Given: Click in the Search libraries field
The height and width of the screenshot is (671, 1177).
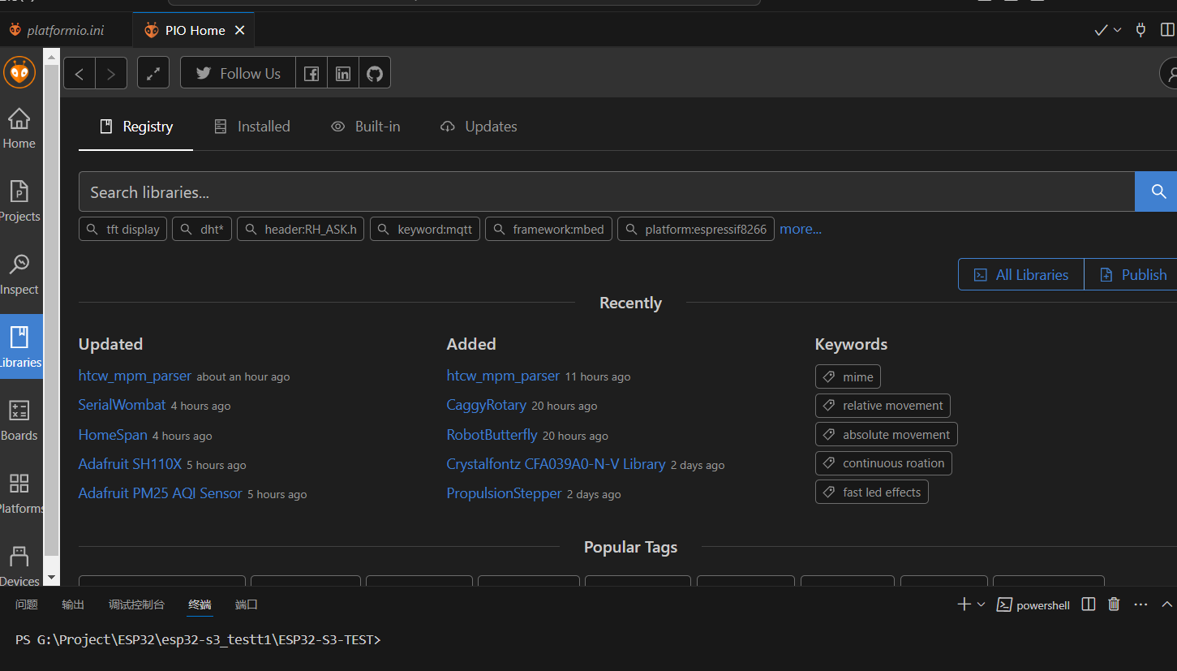Looking at the screenshot, I should coord(607,191).
